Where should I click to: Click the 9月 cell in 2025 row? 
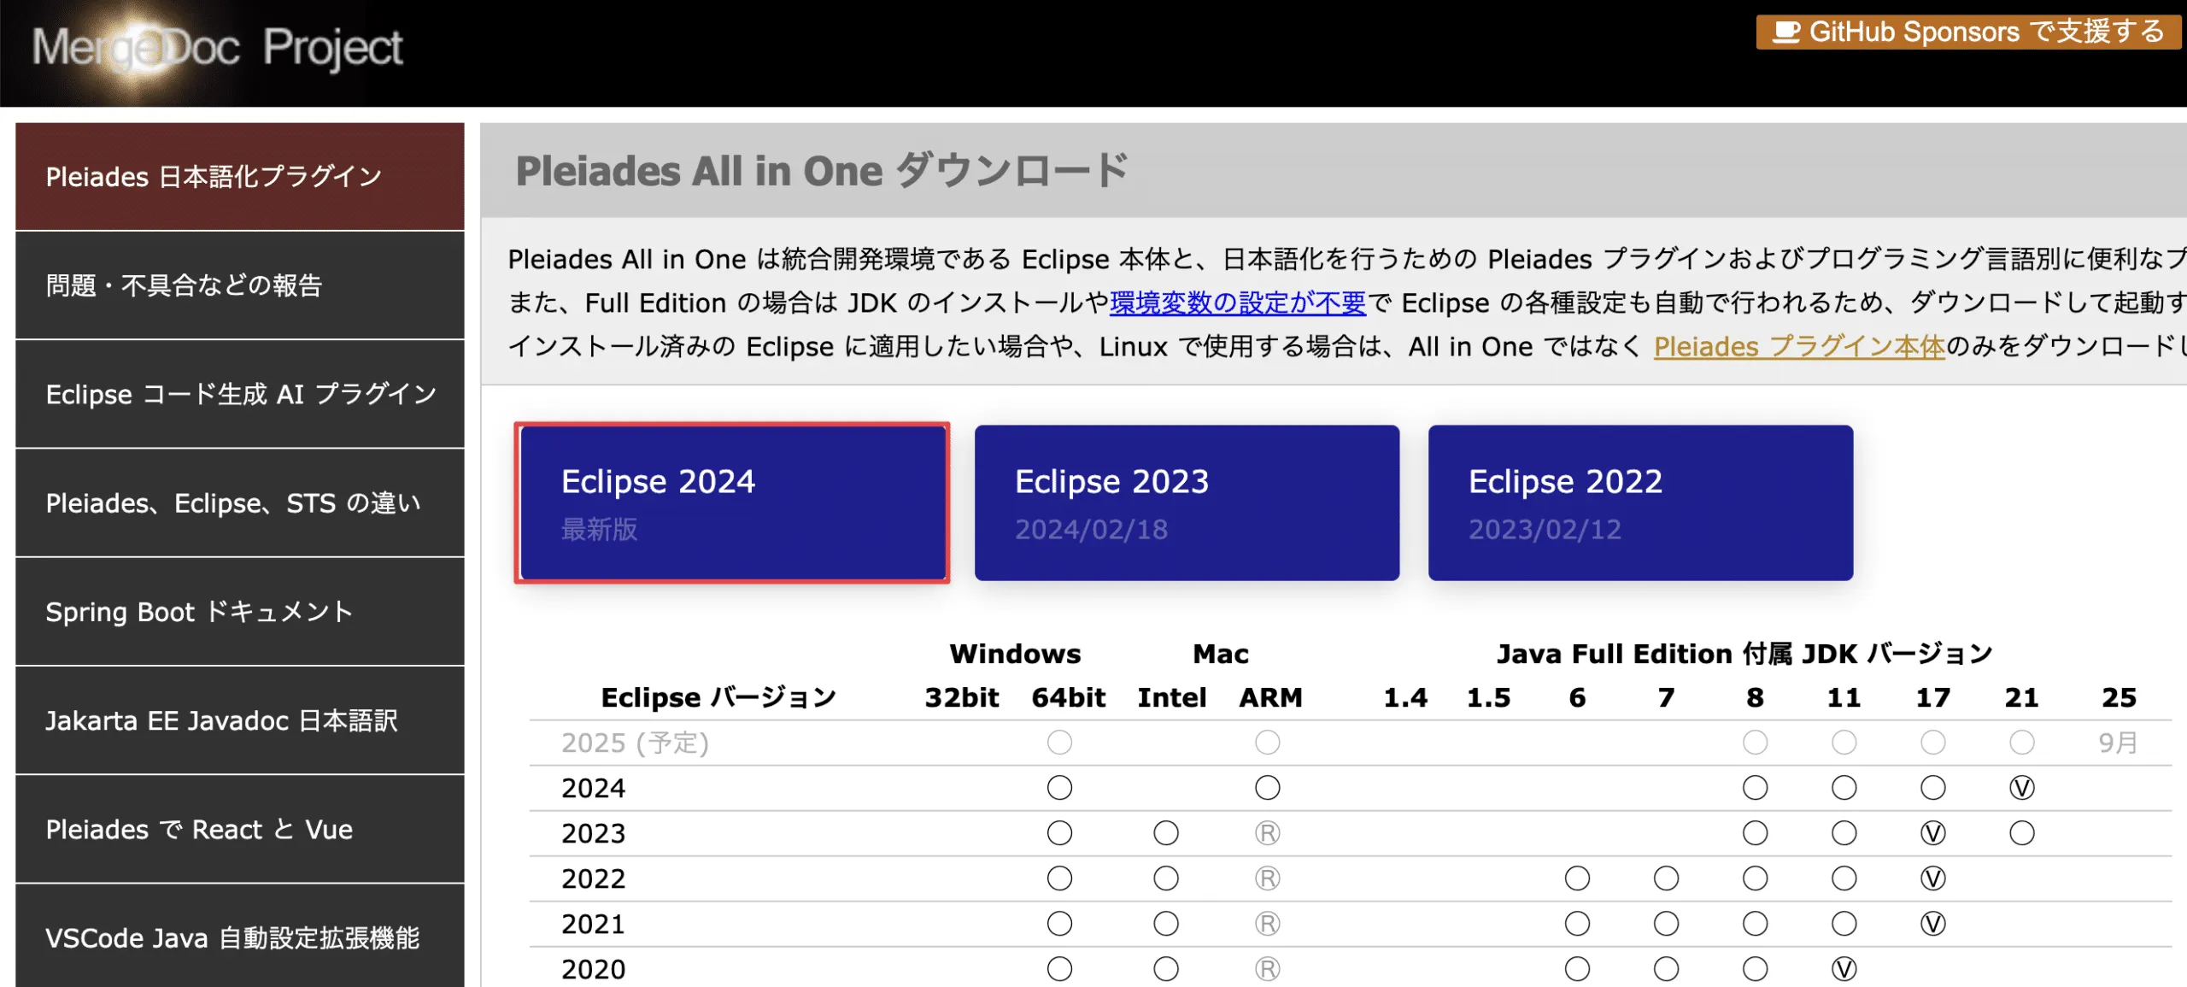coord(2119,743)
